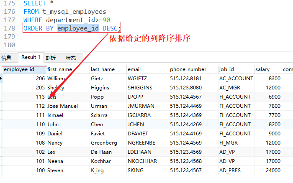Viewport: 293px width, 183px height.
Task: Select employee_id cell 110
Action: coord(24,124)
